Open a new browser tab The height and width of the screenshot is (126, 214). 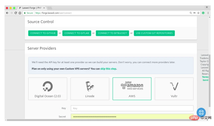click(50, 8)
